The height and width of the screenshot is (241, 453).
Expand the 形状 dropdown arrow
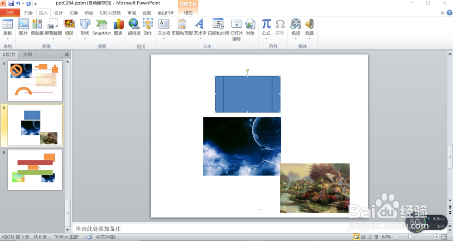coord(85,39)
